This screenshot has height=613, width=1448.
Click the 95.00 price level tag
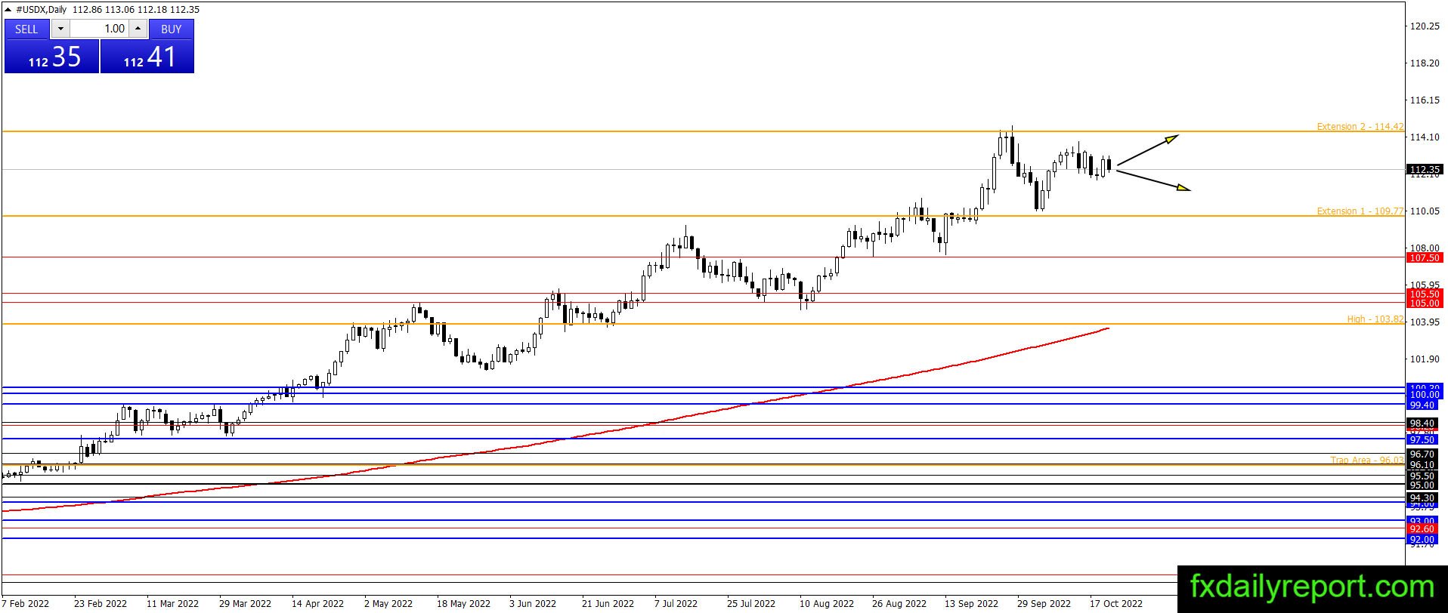[x=1424, y=485]
